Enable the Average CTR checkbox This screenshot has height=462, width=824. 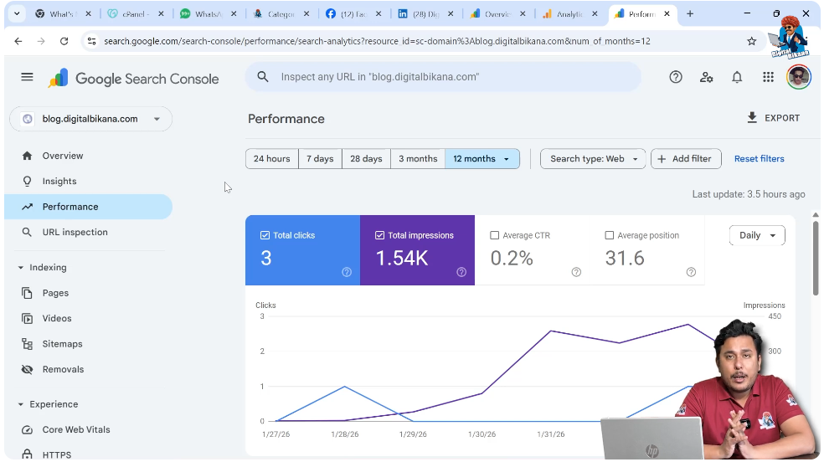495,235
